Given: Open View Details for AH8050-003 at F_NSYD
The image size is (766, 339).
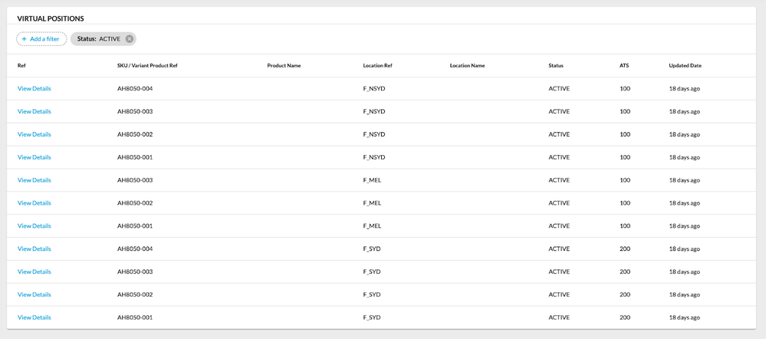Looking at the screenshot, I should [x=35, y=112].
